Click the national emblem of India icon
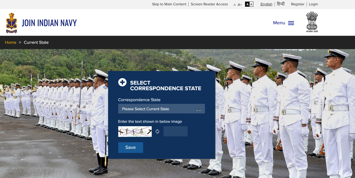Screen dimensions: 355x178 (312, 22)
